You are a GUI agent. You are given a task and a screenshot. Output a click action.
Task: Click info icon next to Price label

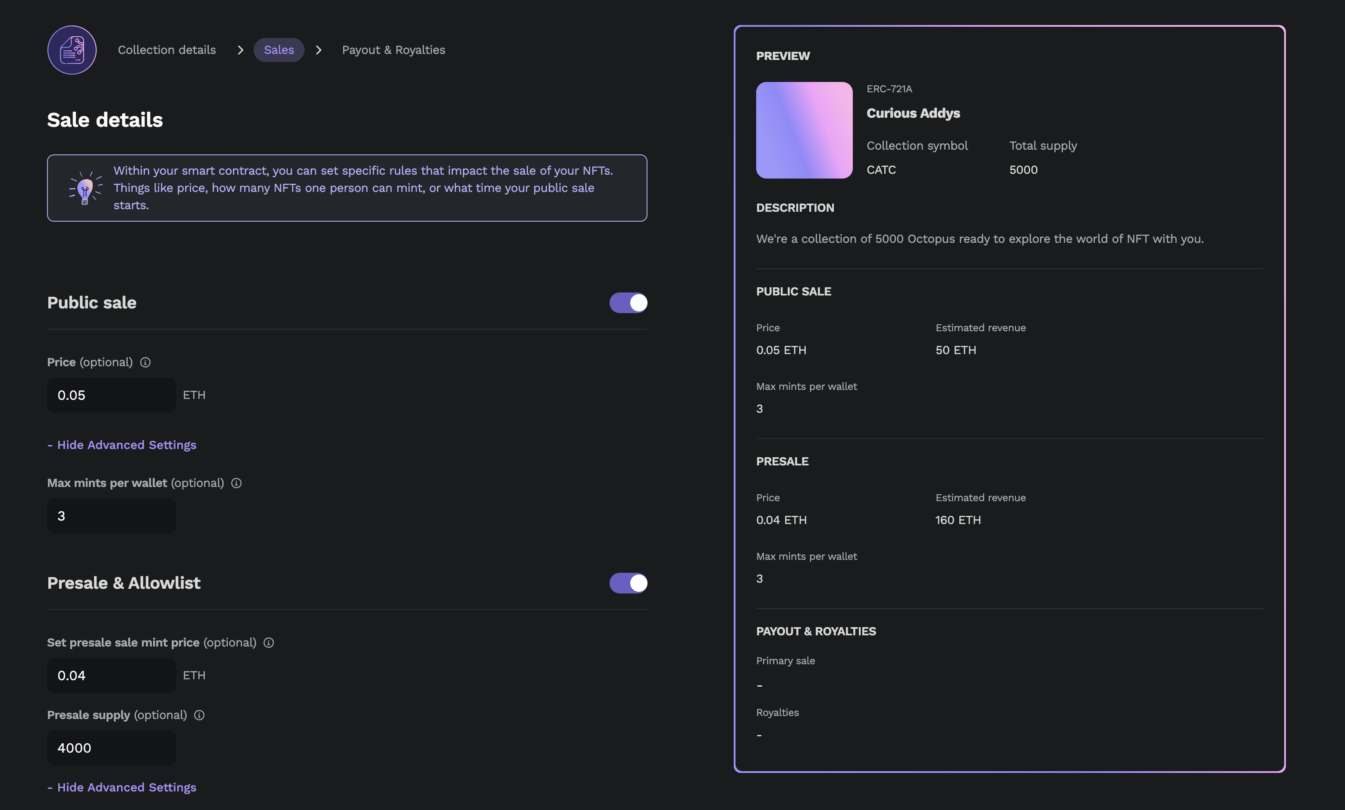point(145,362)
